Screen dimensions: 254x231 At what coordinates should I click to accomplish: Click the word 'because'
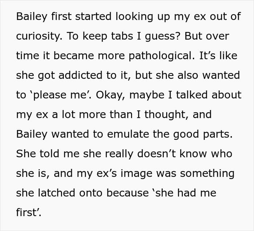click(x=128, y=193)
